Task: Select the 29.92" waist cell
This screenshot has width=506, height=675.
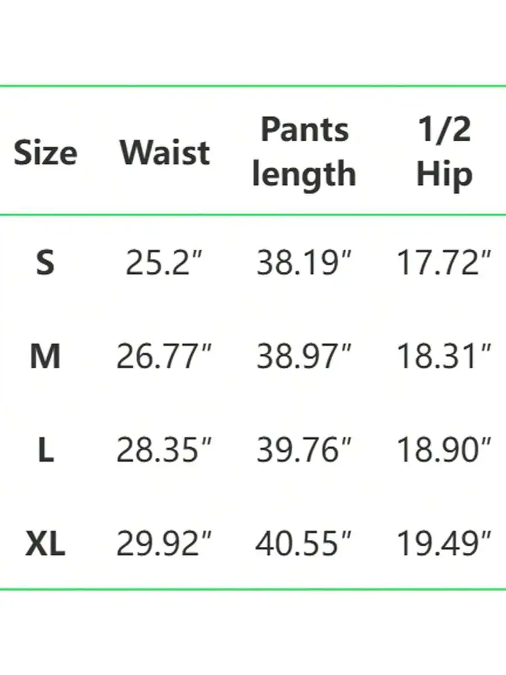Action: [164, 544]
